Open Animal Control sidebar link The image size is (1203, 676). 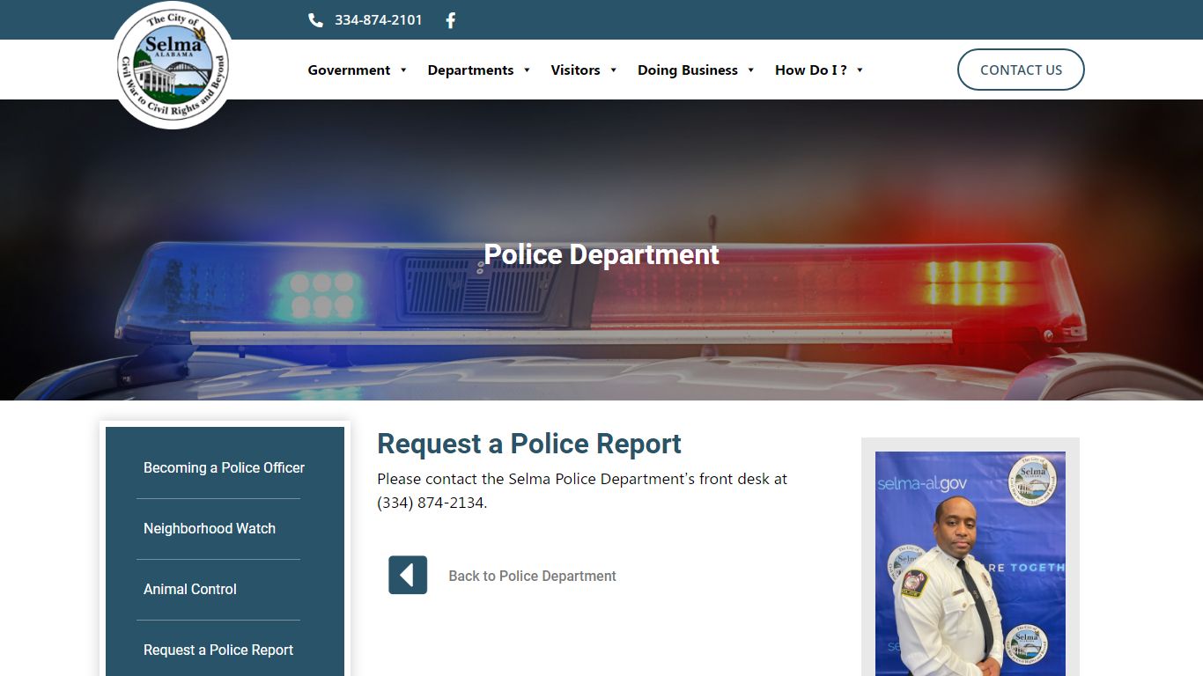click(x=190, y=589)
